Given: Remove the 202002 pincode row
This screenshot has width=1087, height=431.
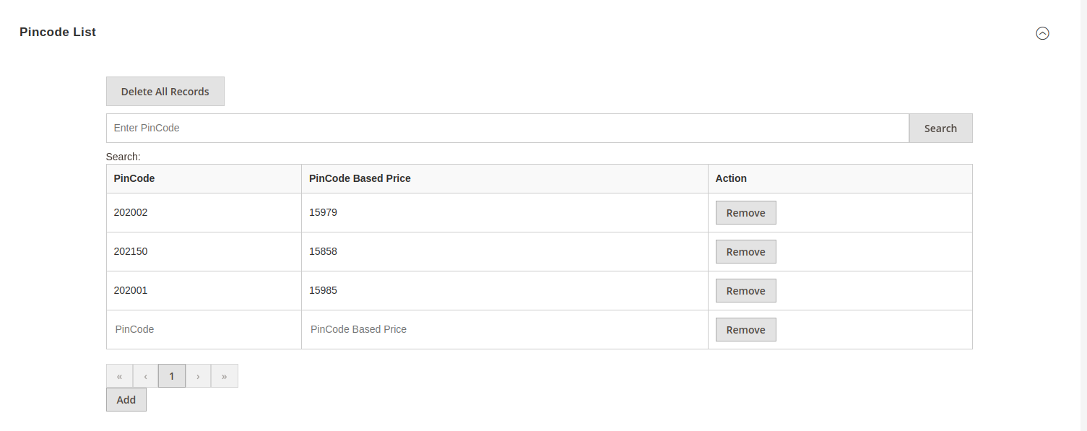Looking at the screenshot, I should tap(745, 213).
